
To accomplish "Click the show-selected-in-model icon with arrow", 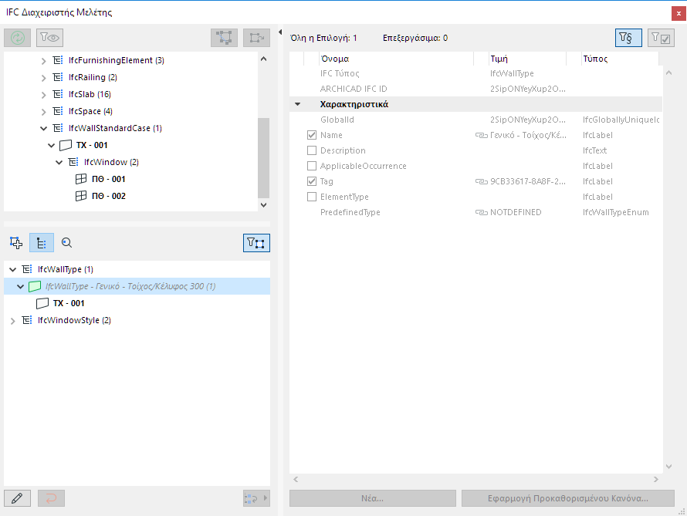I will [x=257, y=38].
